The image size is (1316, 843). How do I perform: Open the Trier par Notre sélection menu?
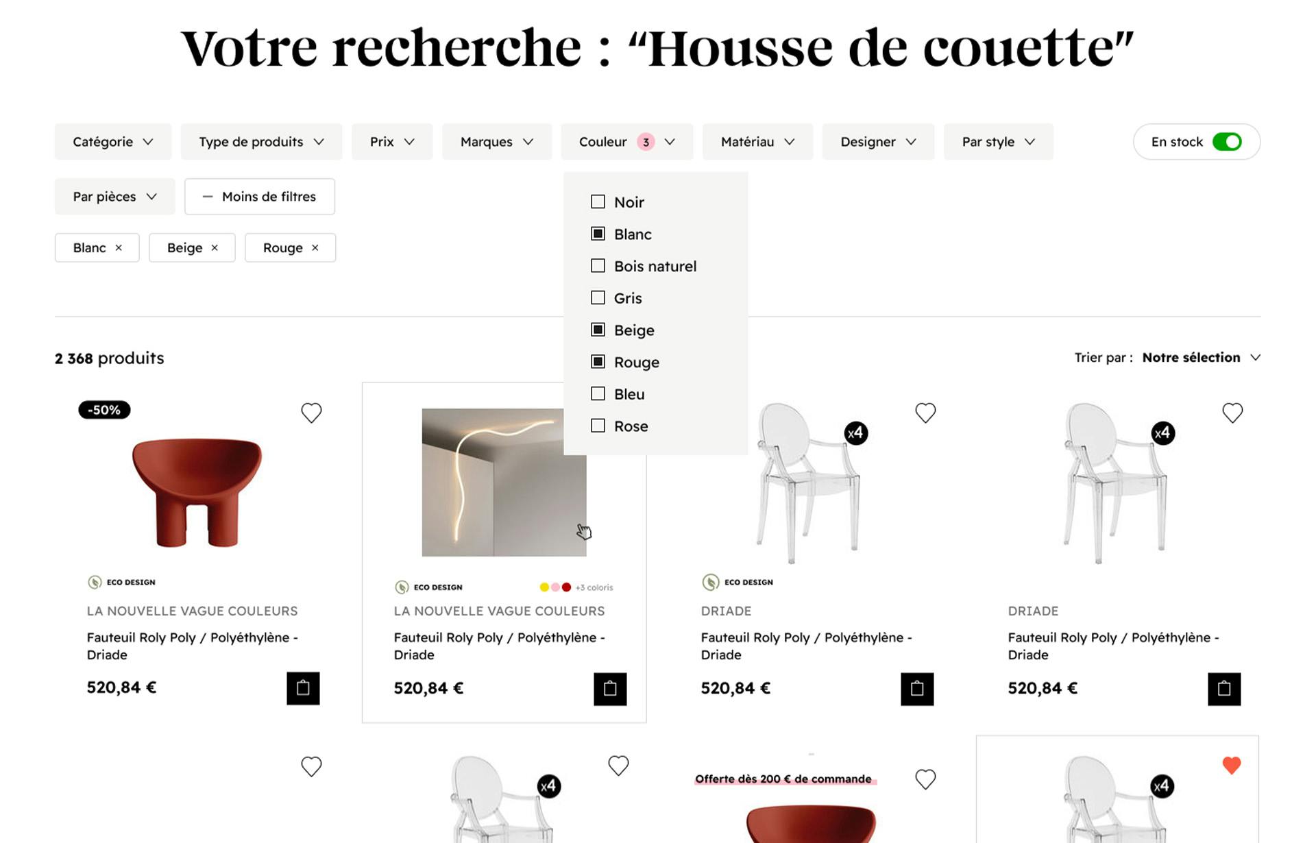(1201, 358)
